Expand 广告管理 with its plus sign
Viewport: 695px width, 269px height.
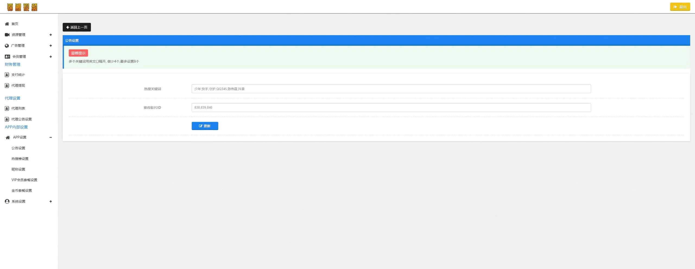[50, 46]
